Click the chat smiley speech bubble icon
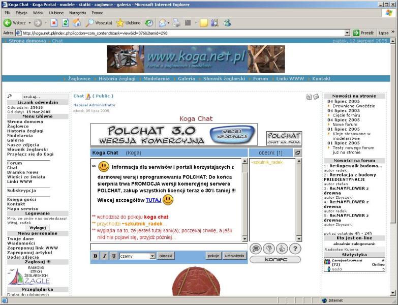Image resolution: width=398 pixels, height=305 pixels. pos(256,249)
